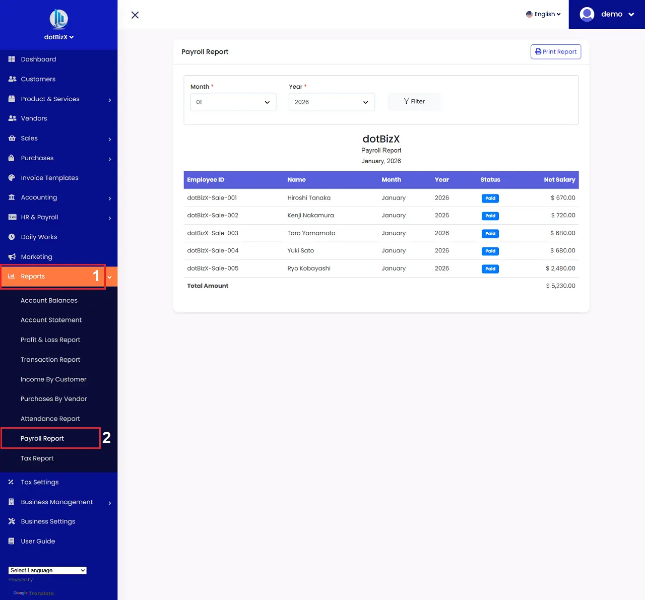Click the Dashboard grid icon

[12, 59]
